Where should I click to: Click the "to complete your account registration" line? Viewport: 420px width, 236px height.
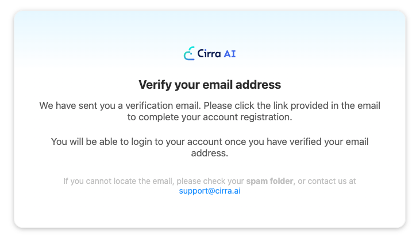tap(210, 117)
